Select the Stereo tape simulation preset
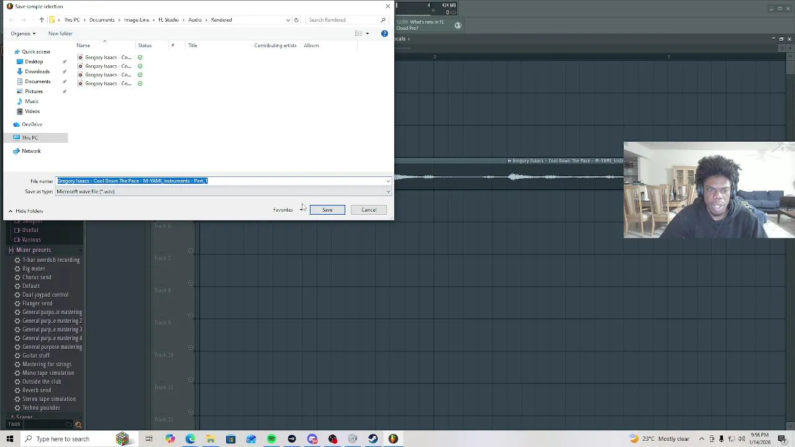 (49, 399)
